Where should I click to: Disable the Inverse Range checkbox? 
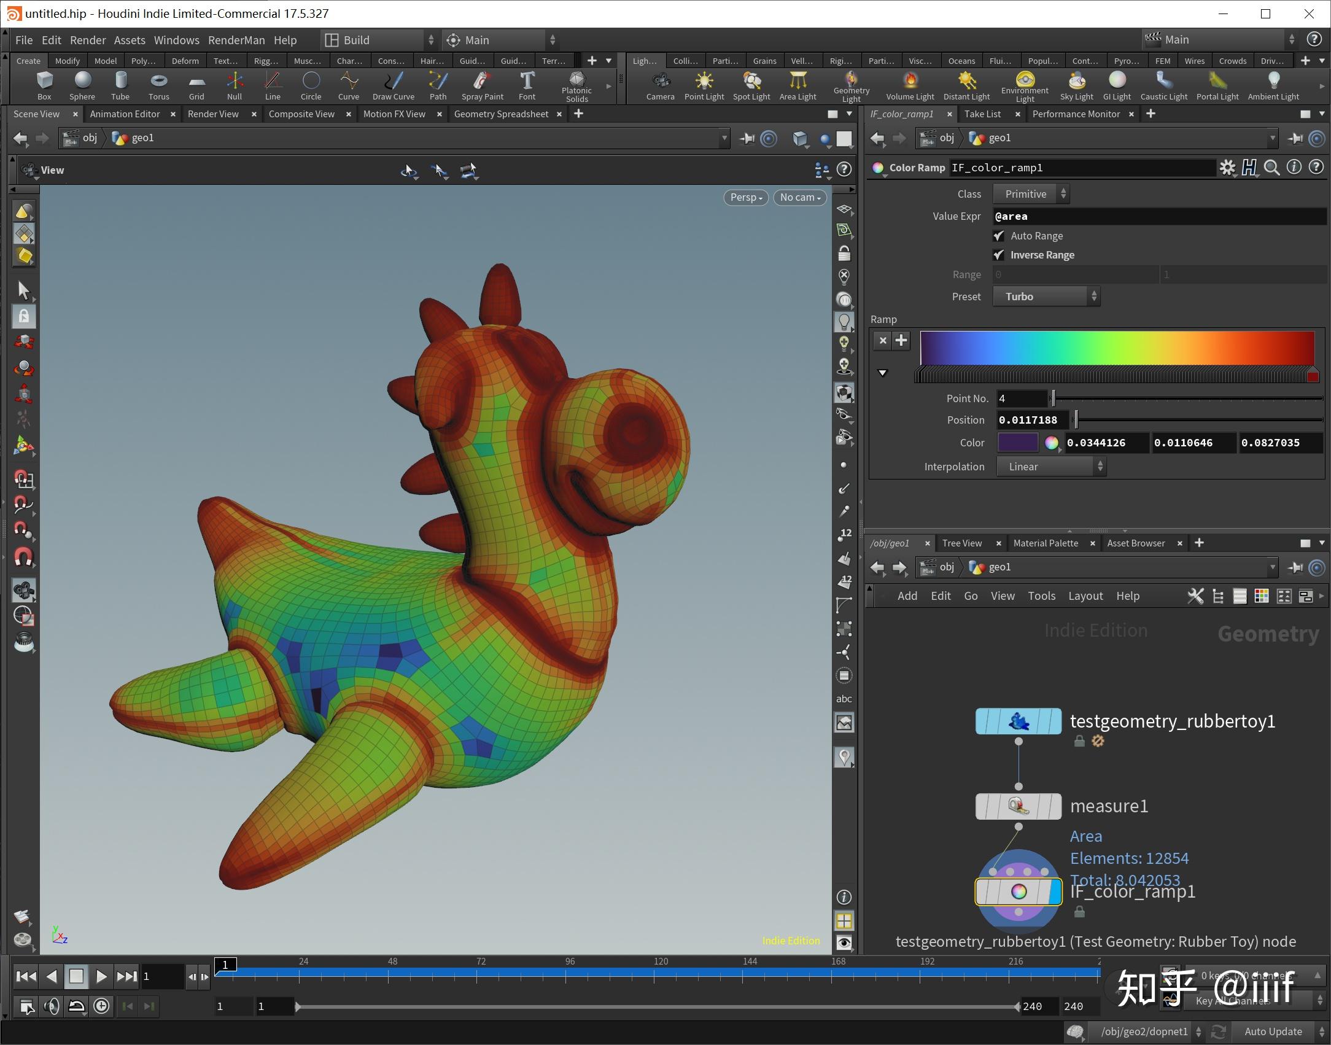pos(999,255)
